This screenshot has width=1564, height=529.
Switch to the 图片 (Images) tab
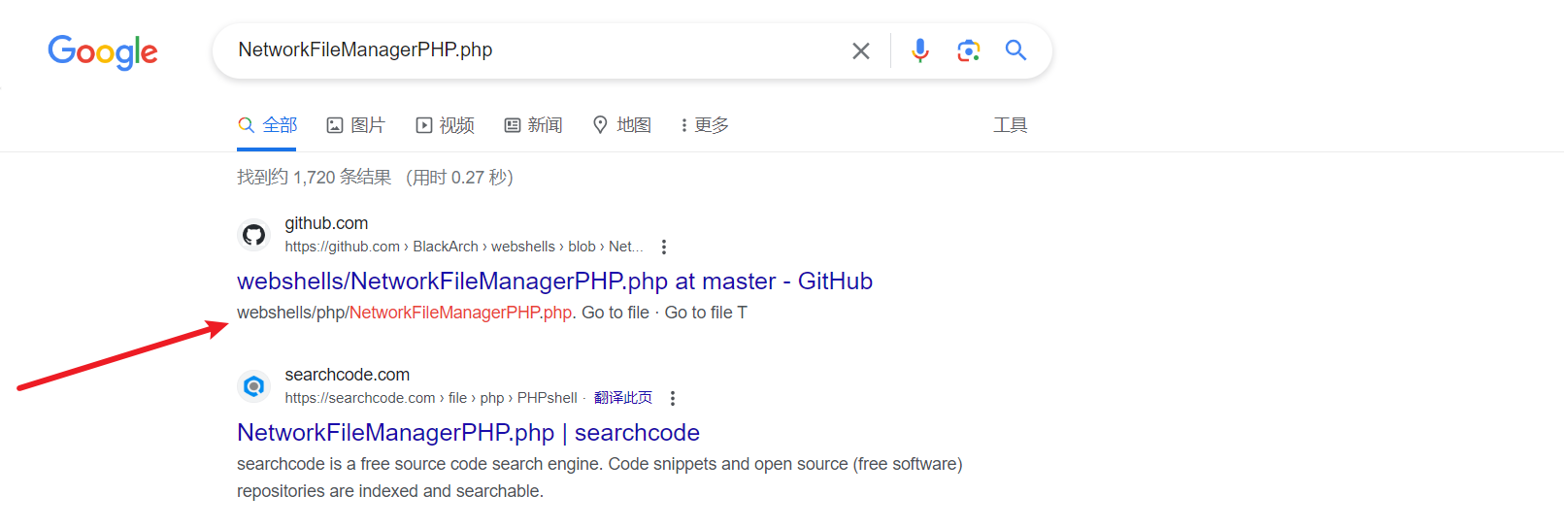355,125
